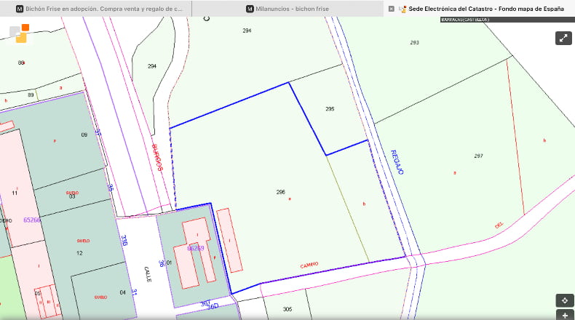The image size is (575, 320).
Task: Click the BARRACAS (CASTELLÓN) location label
Action: tap(465, 20)
